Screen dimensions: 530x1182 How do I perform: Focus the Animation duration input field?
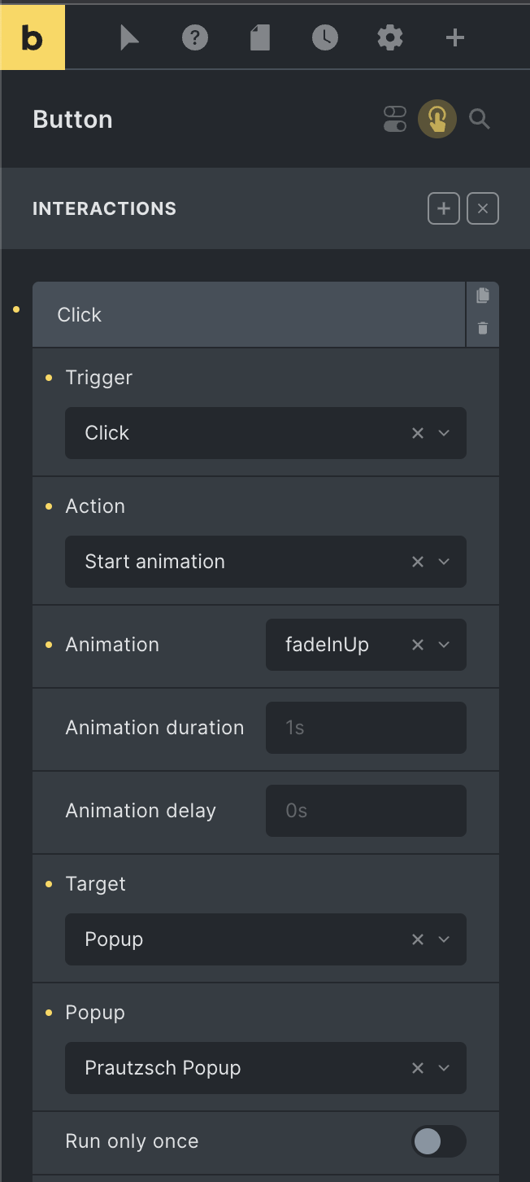[x=366, y=728]
